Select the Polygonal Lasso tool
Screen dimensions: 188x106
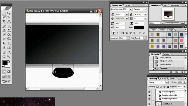click(x=4, y=17)
